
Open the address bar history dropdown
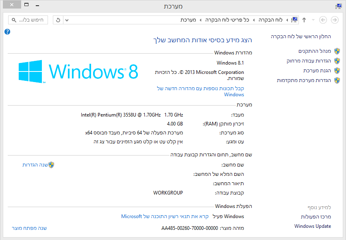coord(67,20)
